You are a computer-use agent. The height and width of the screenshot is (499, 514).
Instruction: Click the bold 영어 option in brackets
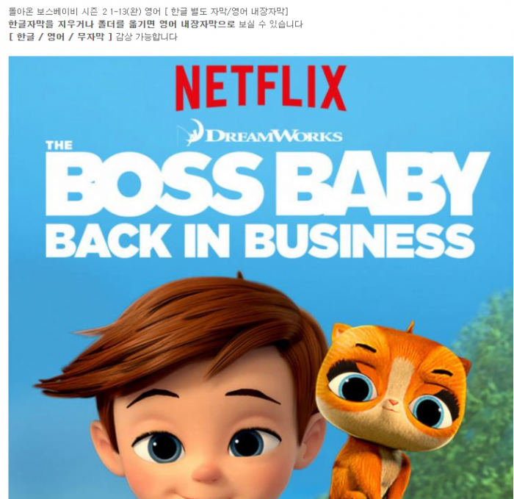click(56, 37)
